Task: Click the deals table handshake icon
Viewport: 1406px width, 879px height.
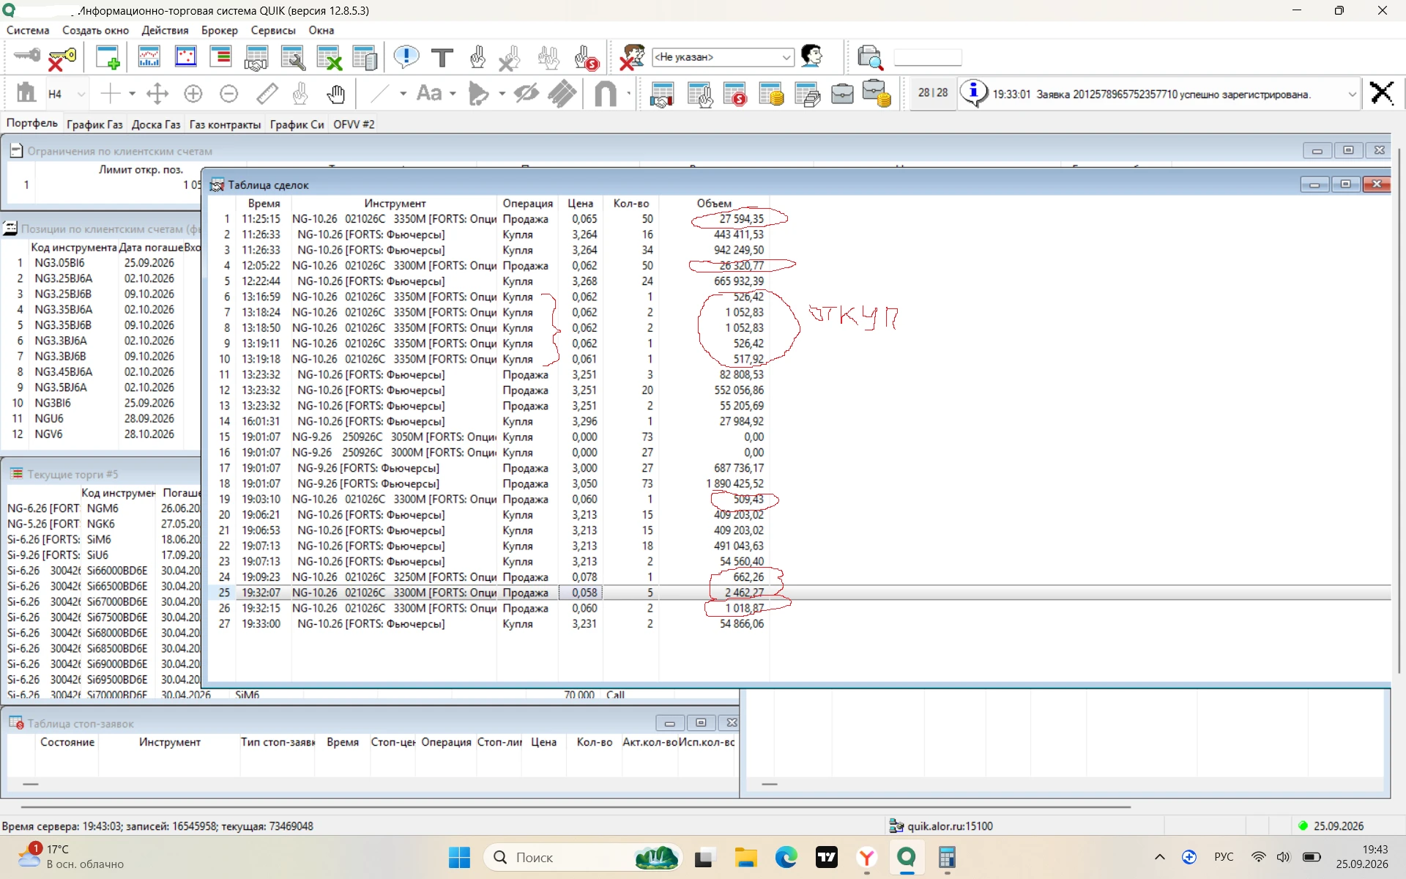Action: [x=256, y=57]
